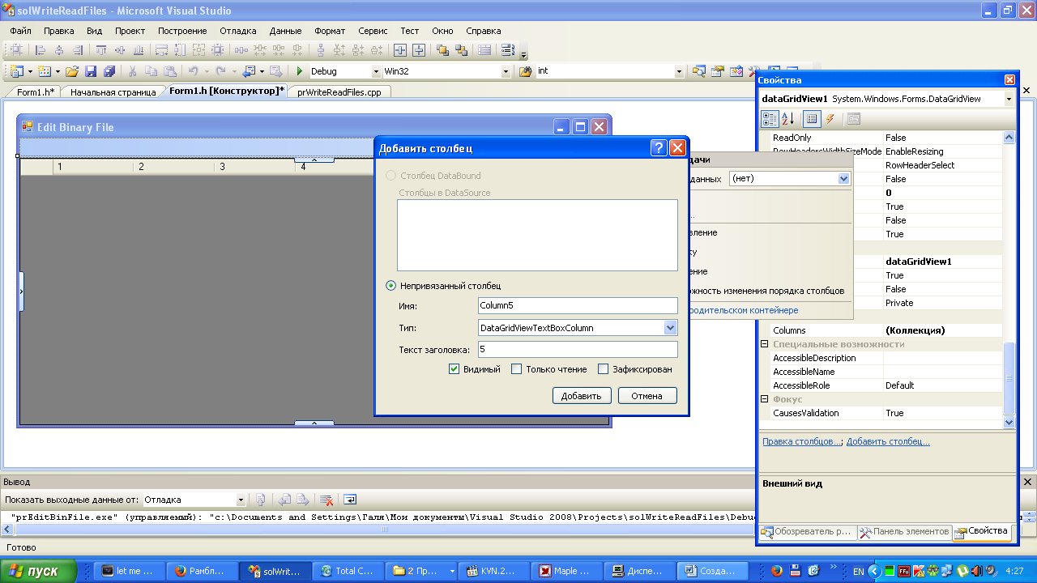The image size is (1037, 583).
Task: Click the Save All icon
Action: (x=109, y=71)
